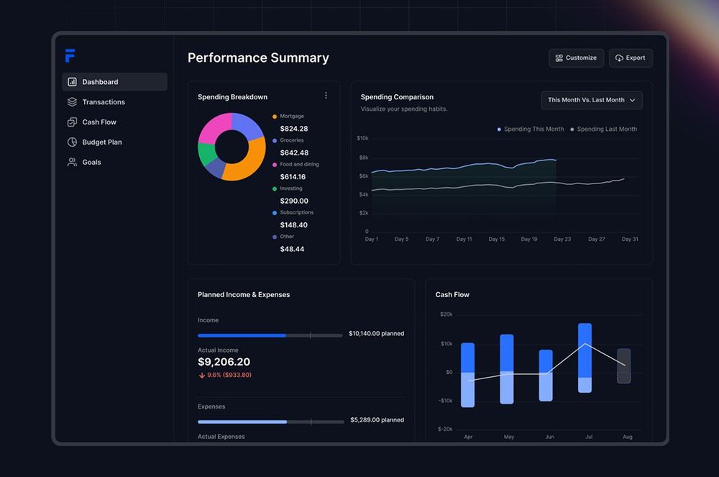Toggle the Mortgage legend entry
This screenshot has width=719, height=477.
point(288,117)
